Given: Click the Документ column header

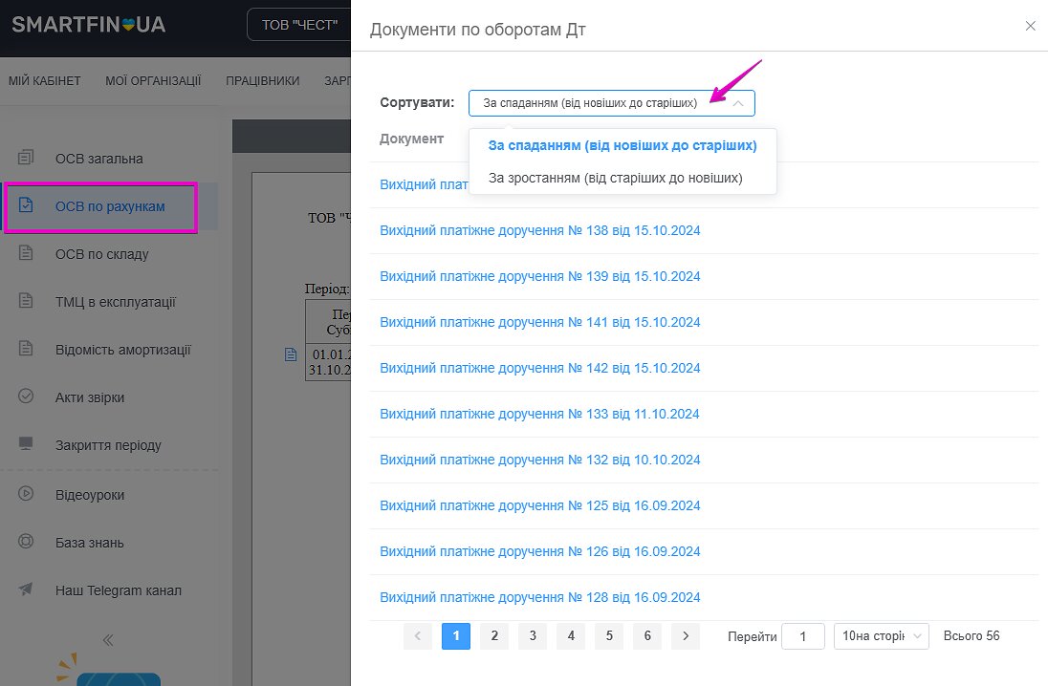Looking at the screenshot, I should [x=412, y=139].
